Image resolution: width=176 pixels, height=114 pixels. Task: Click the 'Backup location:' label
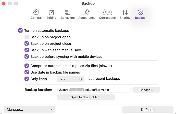click(x=38, y=90)
